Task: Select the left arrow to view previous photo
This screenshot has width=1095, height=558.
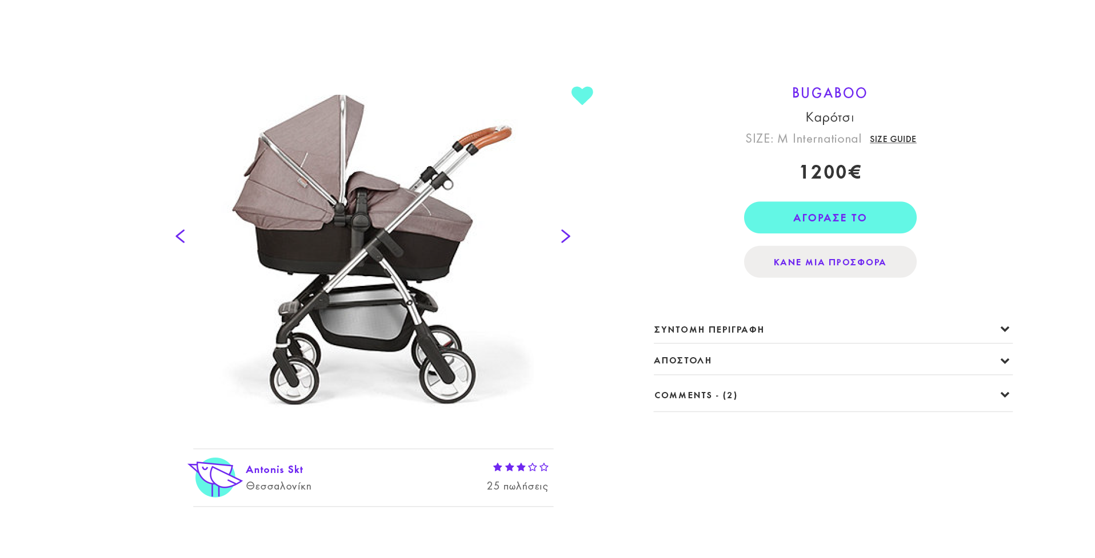Action: tap(180, 236)
